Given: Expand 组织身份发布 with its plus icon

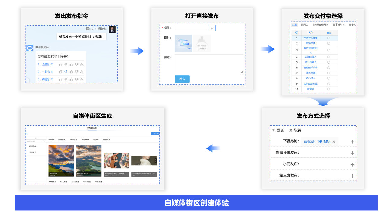Looking at the screenshot, I should pyautogui.click(x=352, y=153).
